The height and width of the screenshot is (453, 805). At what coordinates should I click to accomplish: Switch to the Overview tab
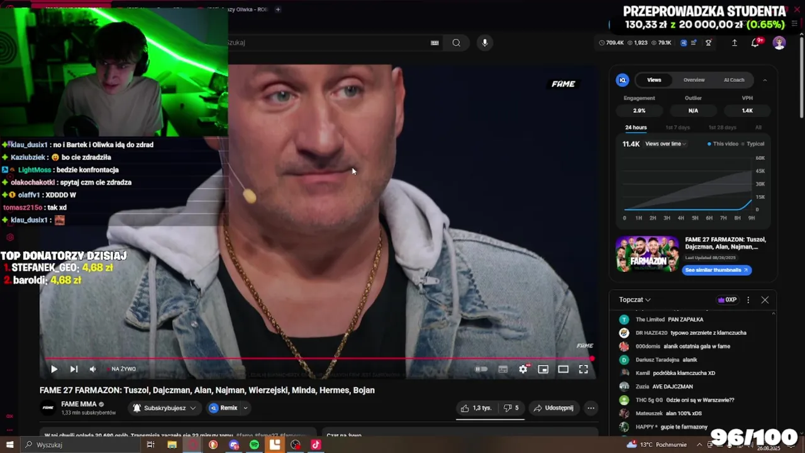[x=694, y=80]
